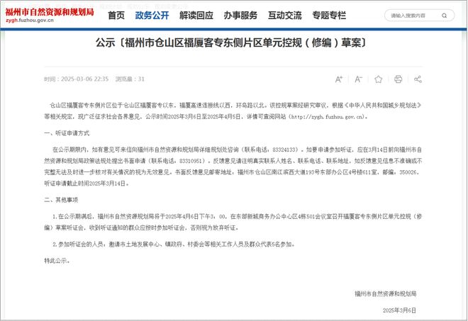
Task: Open the 办事服务 menu item
Action: tap(240, 15)
